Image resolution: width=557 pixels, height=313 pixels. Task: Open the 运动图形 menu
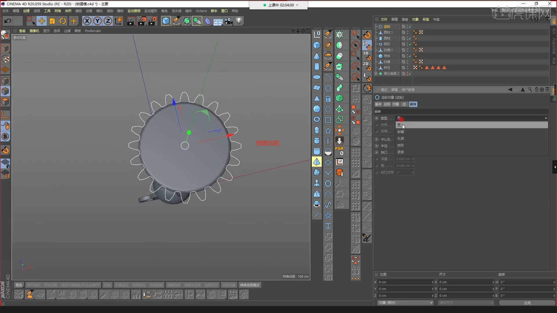click(151, 11)
